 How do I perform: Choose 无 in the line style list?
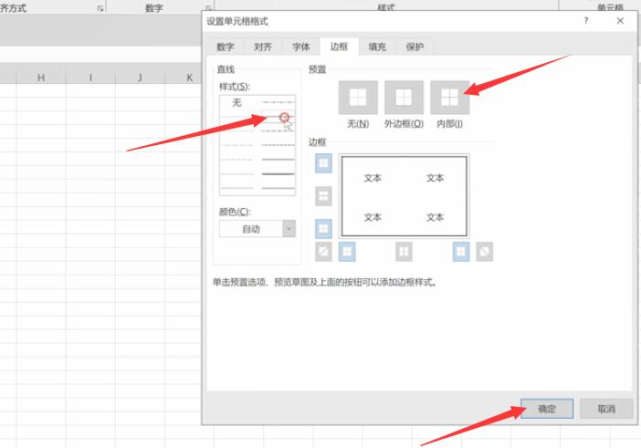[x=237, y=102]
